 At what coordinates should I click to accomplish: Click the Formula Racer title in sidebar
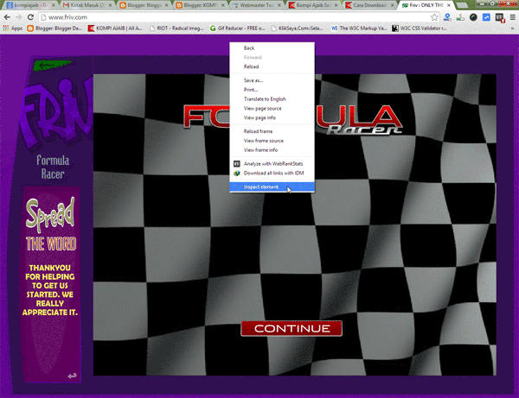pos(53,167)
